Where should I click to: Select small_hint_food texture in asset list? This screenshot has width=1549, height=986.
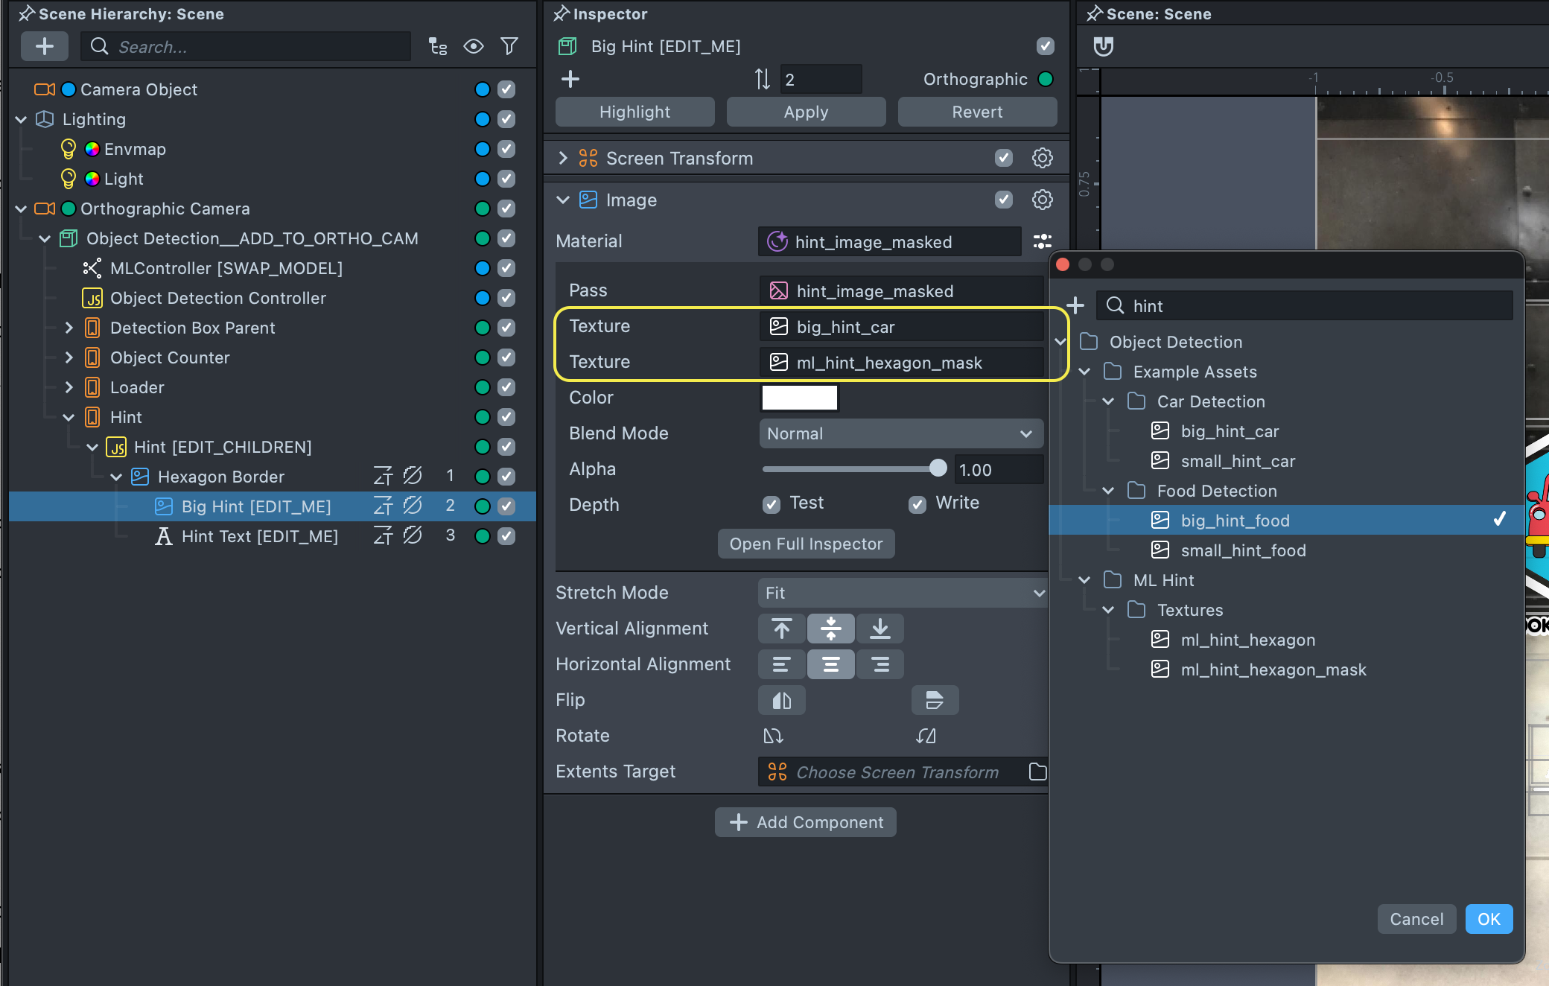[x=1243, y=550]
